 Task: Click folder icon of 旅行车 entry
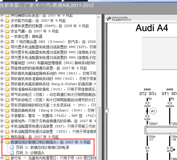[7, 158]
